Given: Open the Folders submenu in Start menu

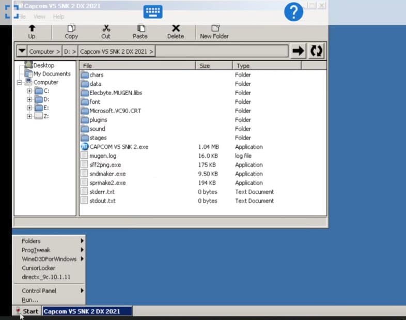Looking at the screenshot, I should tap(49, 241).
